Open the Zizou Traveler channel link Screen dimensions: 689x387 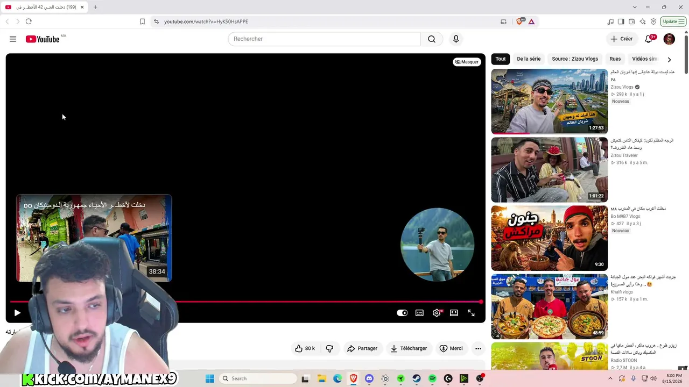[x=624, y=155]
